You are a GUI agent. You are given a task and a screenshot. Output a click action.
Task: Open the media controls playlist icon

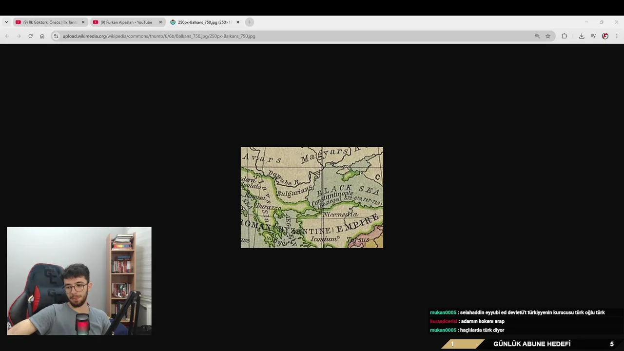[x=593, y=36]
